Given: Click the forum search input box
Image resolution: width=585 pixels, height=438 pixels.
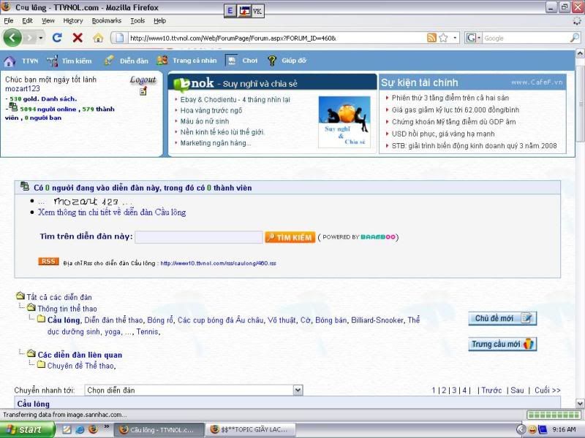Looking at the screenshot, I should (x=199, y=237).
